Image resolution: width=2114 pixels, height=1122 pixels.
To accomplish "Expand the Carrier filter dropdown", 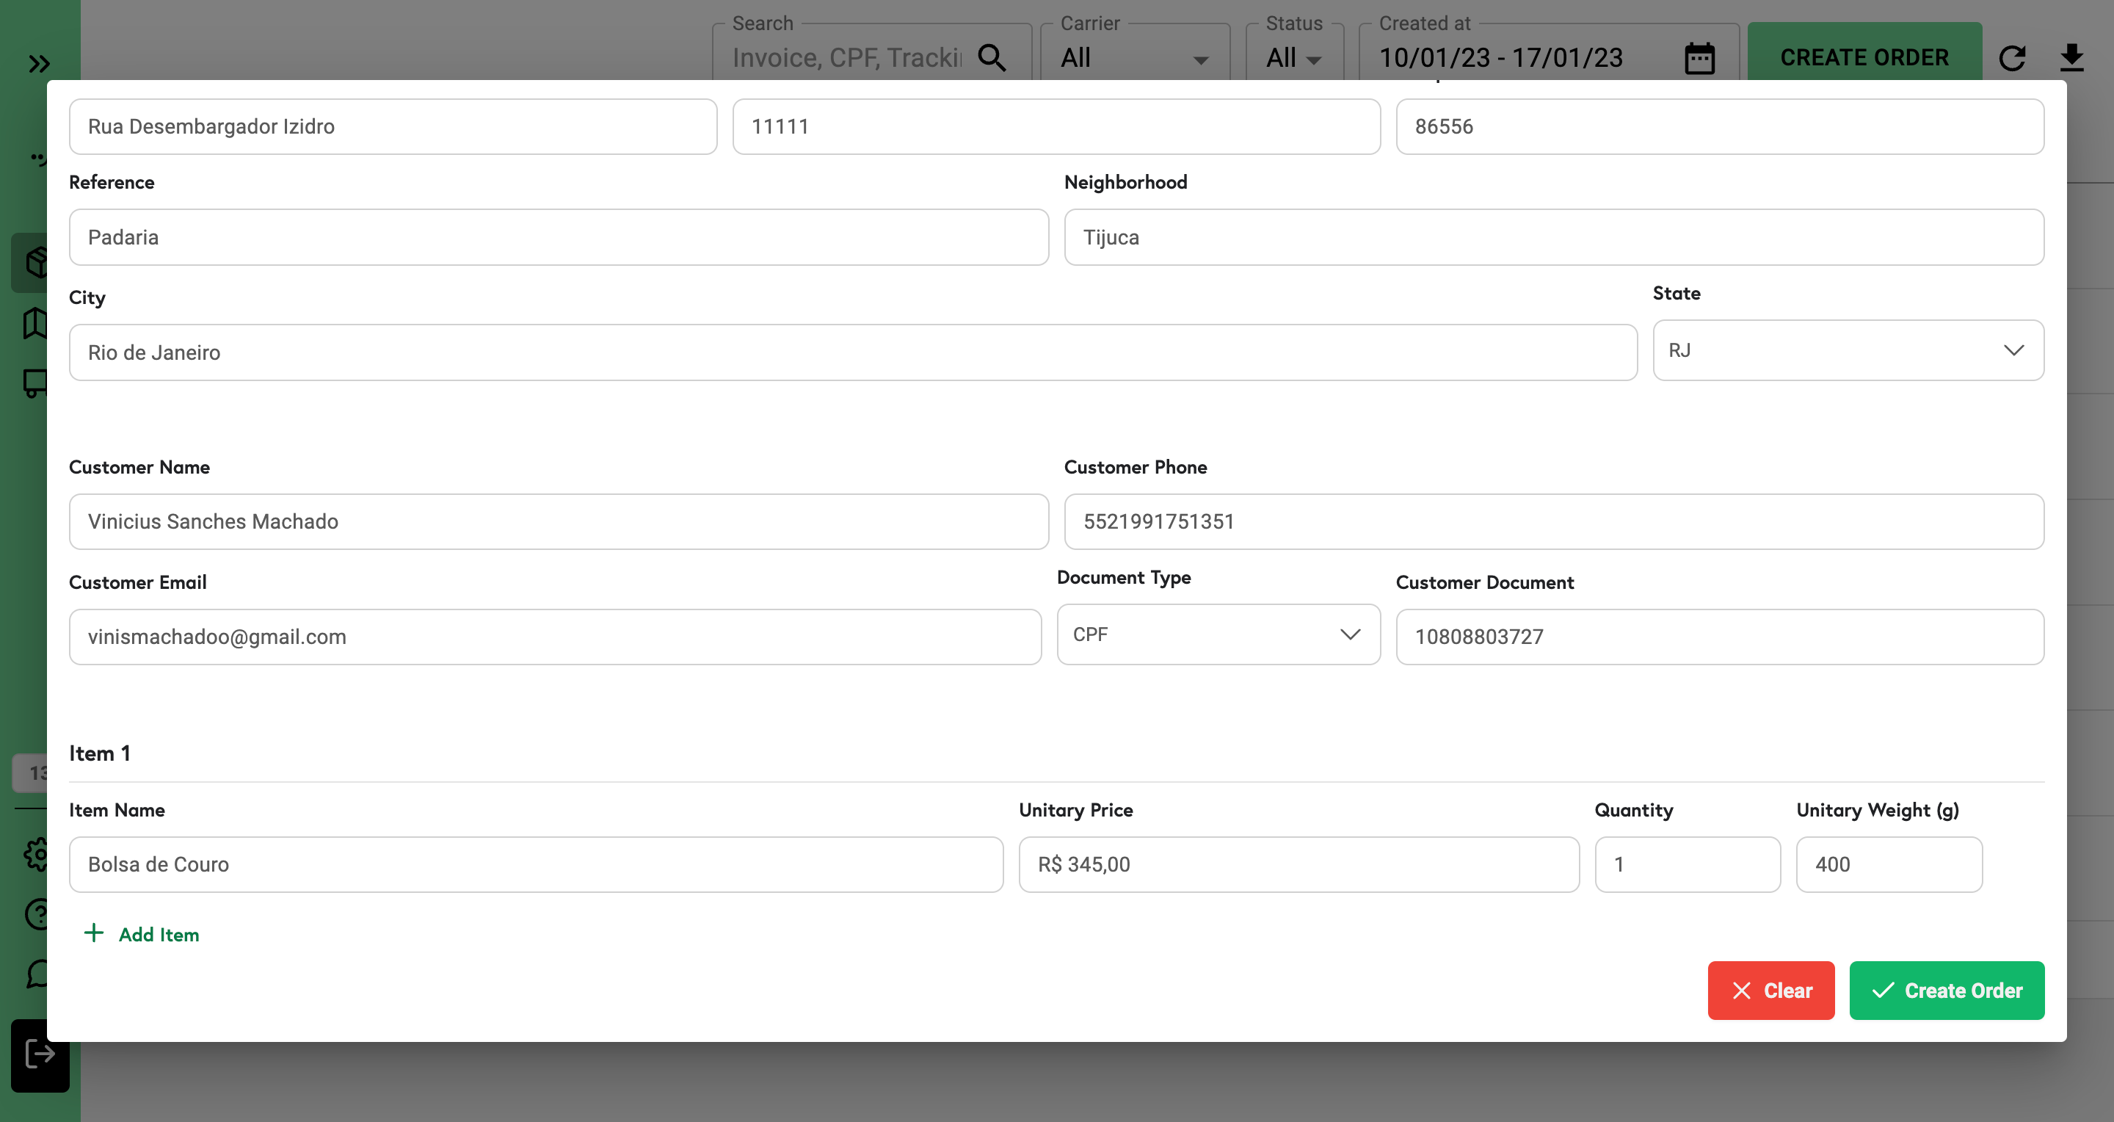I will (x=1134, y=57).
